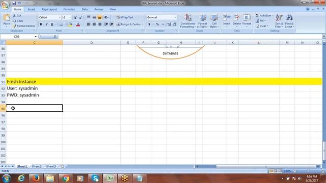The image size is (326, 183).
Task: Open Sort & Filter menu
Action: [279, 21]
